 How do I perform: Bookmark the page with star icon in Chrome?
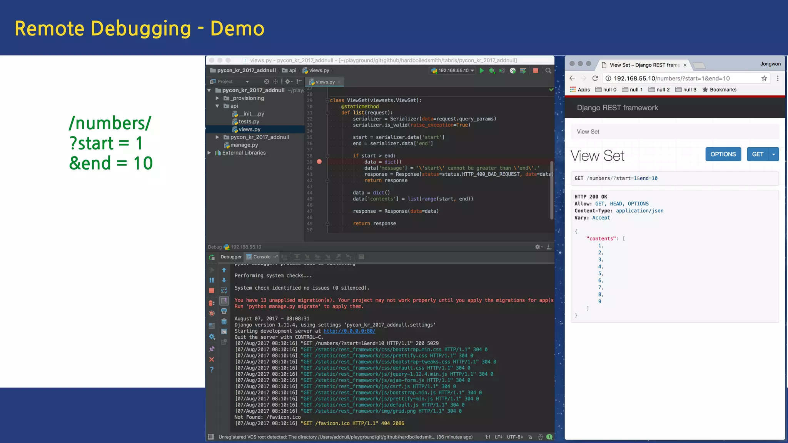764,78
